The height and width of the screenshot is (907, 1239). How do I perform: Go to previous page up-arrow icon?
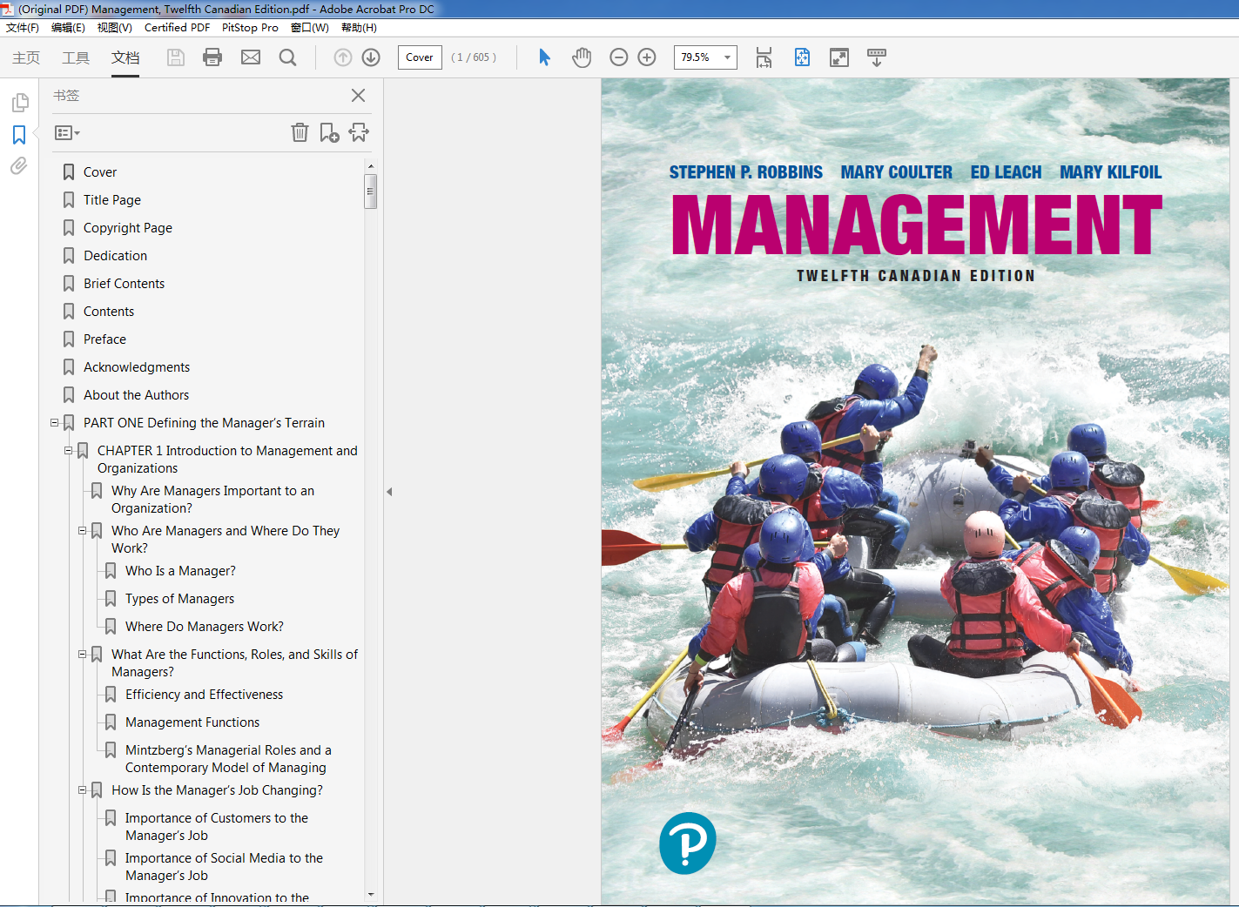pos(343,57)
